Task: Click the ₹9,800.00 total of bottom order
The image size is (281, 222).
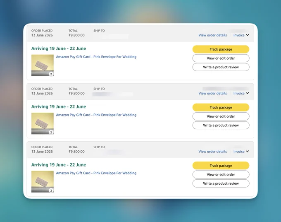Action: pyautogui.click(x=76, y=152)
